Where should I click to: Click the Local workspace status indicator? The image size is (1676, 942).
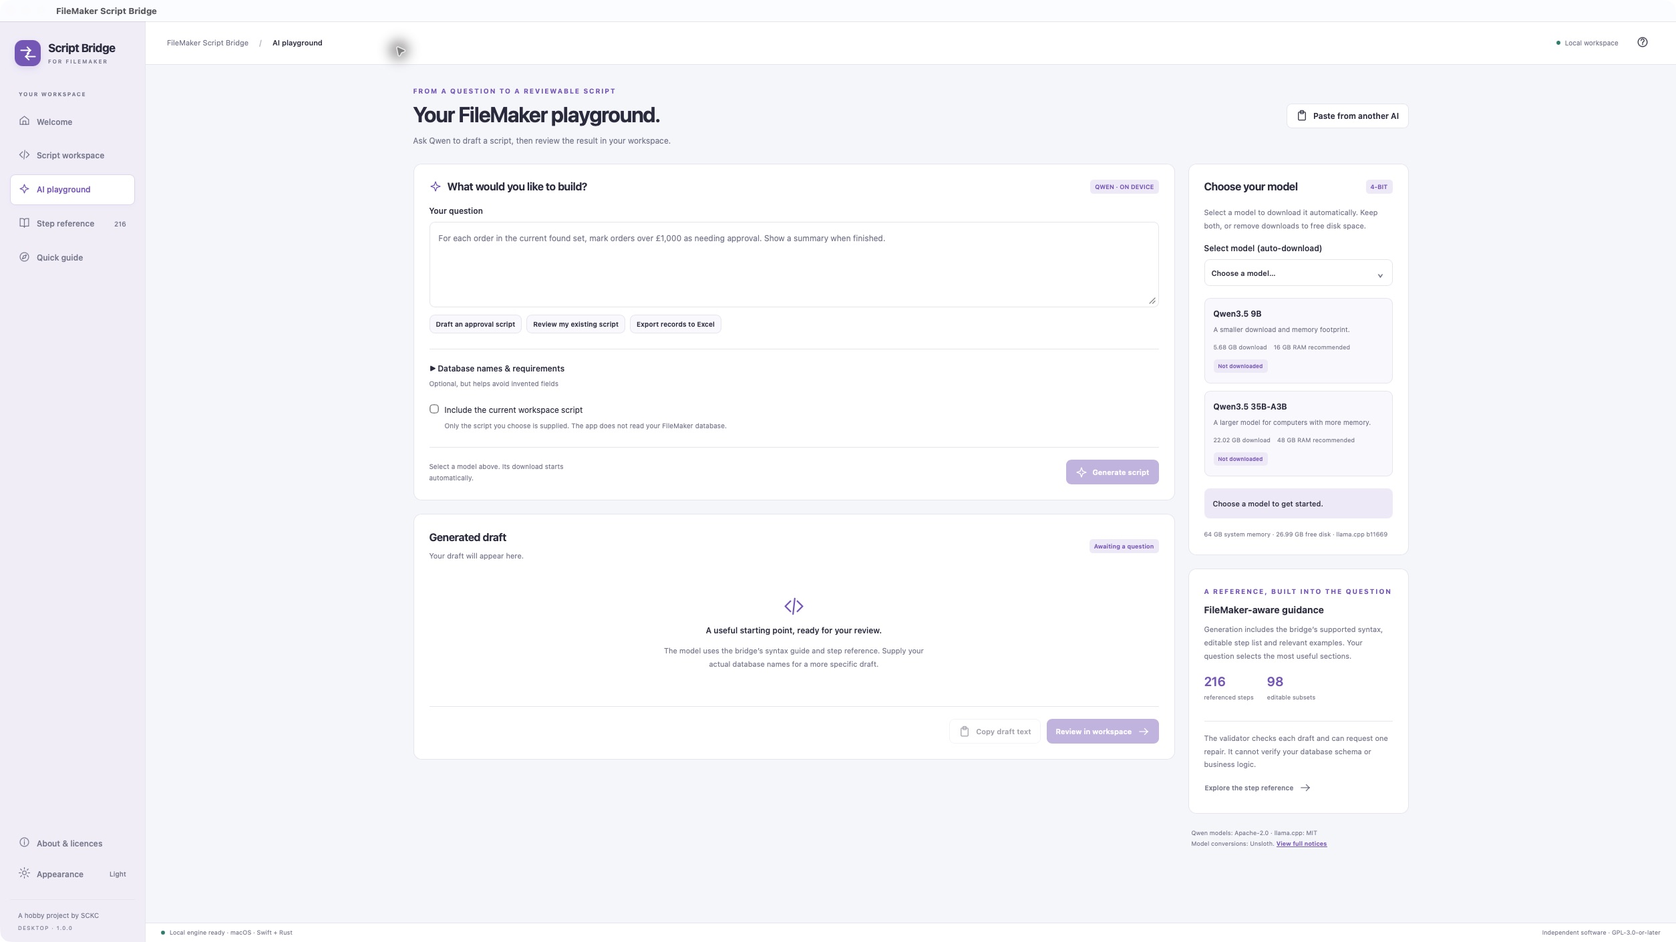[x=1587, y=43]
